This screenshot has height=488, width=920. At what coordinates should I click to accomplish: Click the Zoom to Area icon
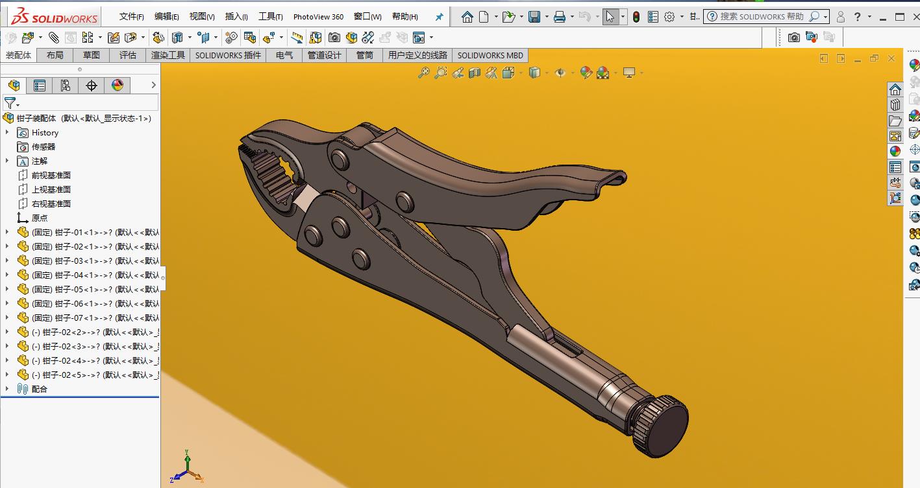point(440,73)
